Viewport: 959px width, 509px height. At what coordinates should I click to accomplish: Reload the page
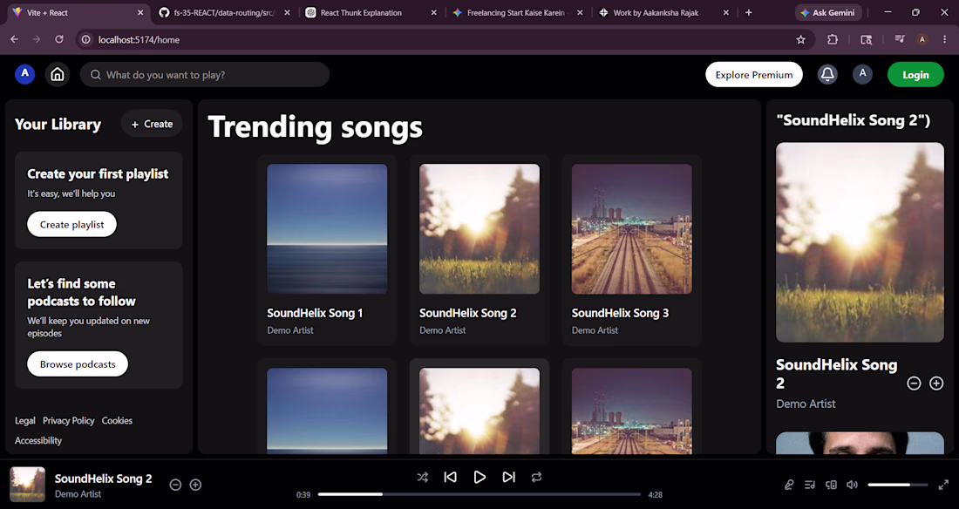[x=58, y=39]
